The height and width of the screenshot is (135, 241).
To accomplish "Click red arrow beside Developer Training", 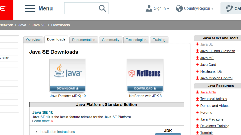I will pyautogui.click(x=197, y=126).
